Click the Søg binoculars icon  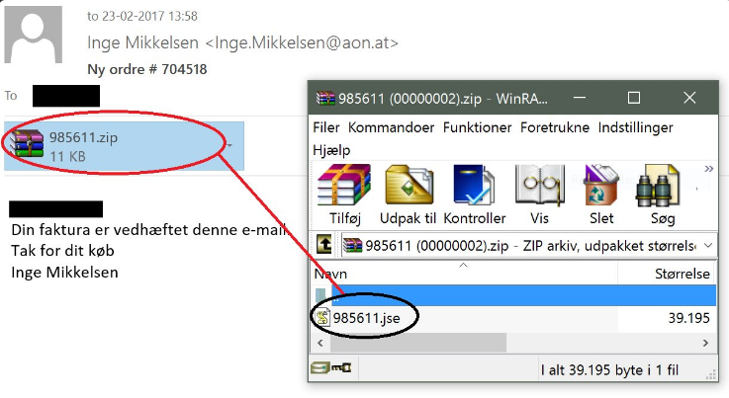658,185
